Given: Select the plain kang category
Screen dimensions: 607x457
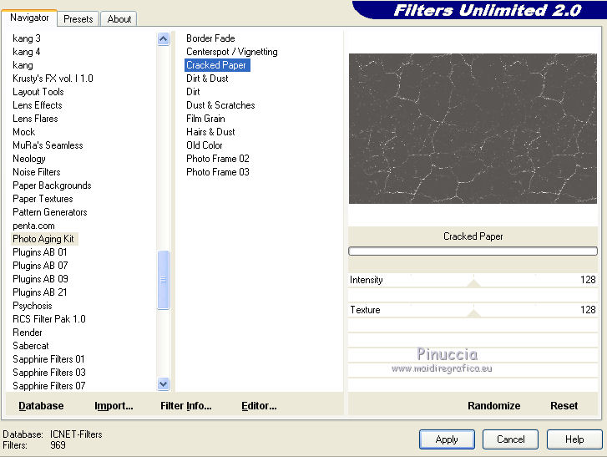Looking at the screenshot, I should [x=23, y=65].
